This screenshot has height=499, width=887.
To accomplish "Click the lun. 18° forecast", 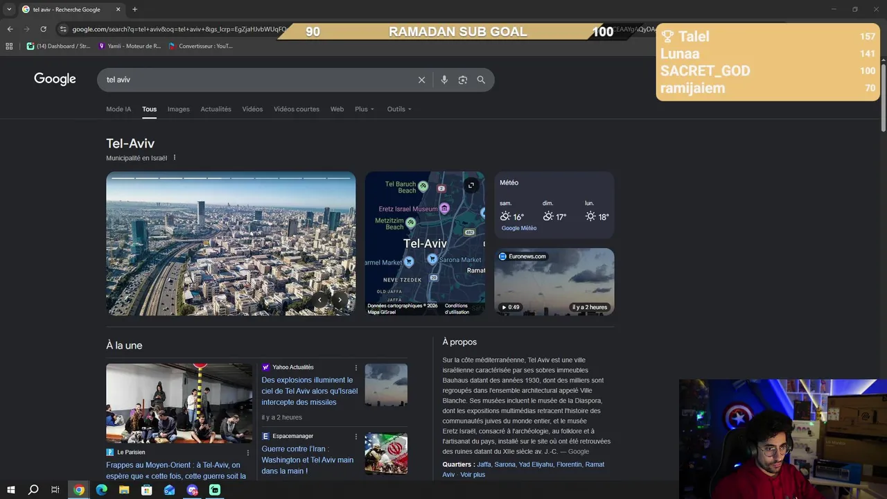I will (597, 211).
